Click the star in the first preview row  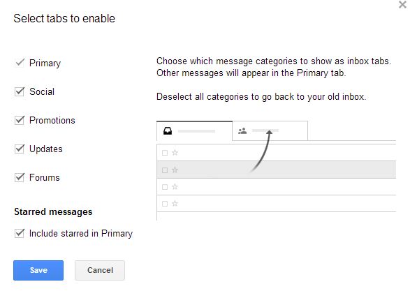(x=175, y=153)
